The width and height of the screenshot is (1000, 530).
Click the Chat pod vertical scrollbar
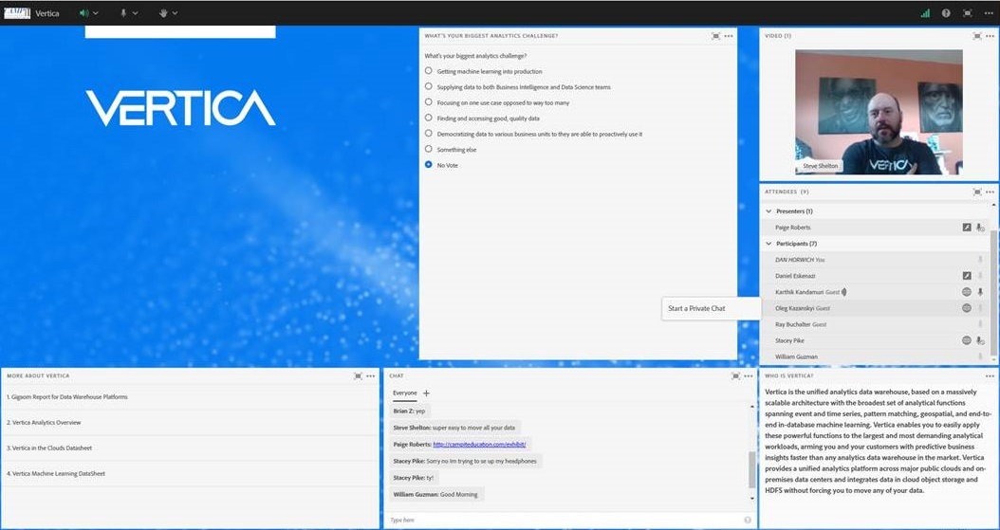pyautogui.click(x=752, y=469)
